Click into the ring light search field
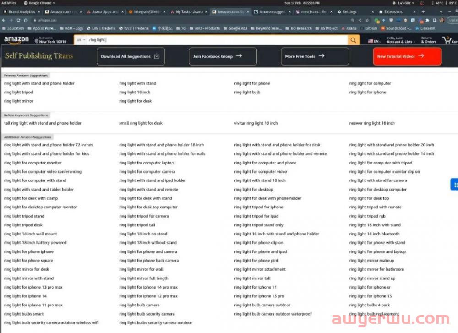 [x=217, y=40]
